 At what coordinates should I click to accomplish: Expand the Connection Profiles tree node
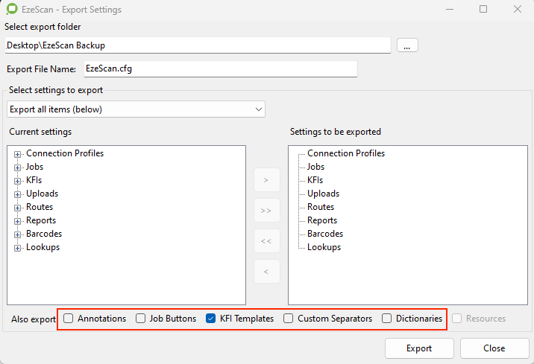tap(18, 154)
